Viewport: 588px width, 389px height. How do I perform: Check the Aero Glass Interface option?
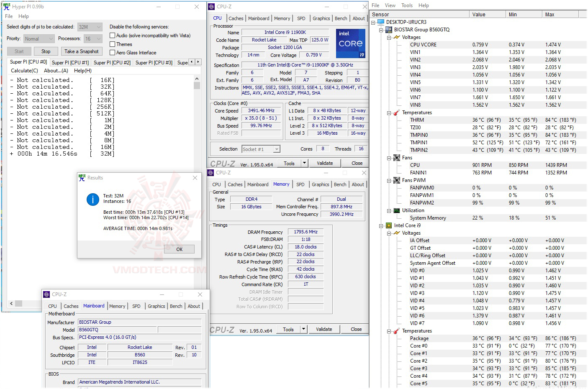(112, 52)
